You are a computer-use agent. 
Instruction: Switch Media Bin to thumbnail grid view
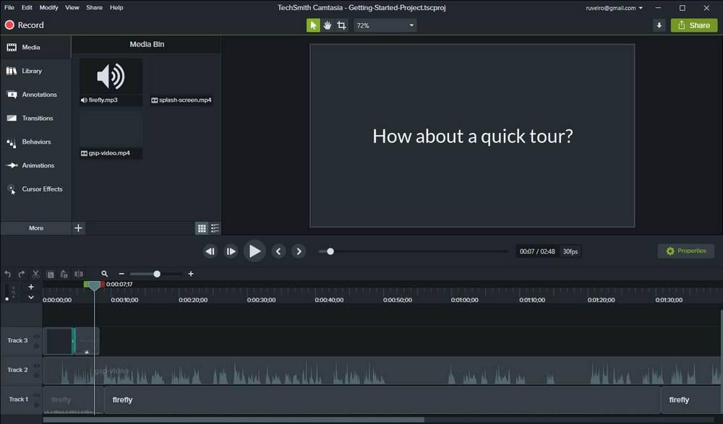pyautogui.click(x=202, y=228)
